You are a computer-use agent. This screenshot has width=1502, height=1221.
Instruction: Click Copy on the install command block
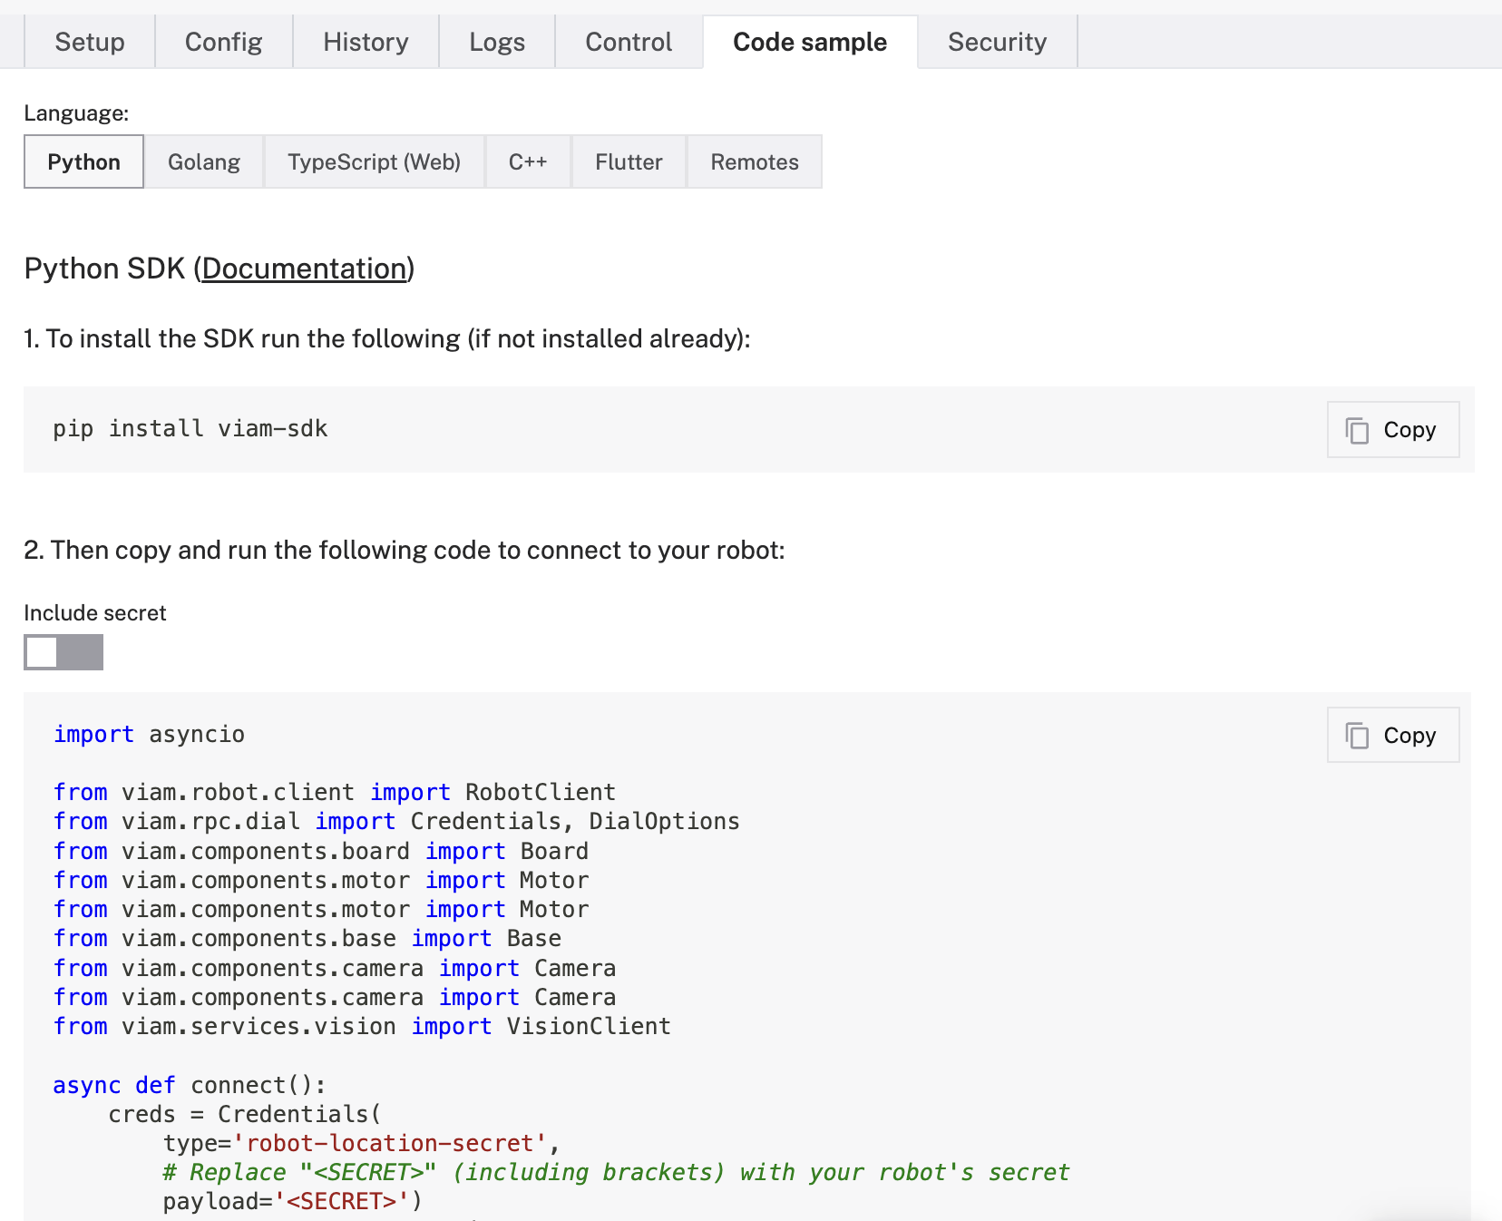pyautogui.click(x=1392, y=430)
